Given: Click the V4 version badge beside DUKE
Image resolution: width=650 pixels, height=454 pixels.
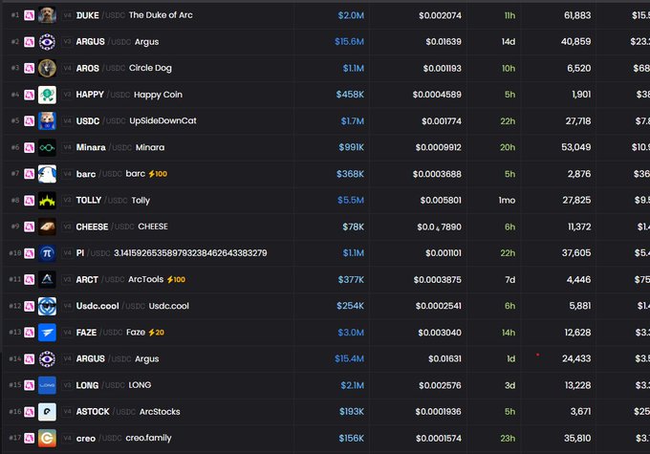Looking at the screenshot, I should point(67,15).
